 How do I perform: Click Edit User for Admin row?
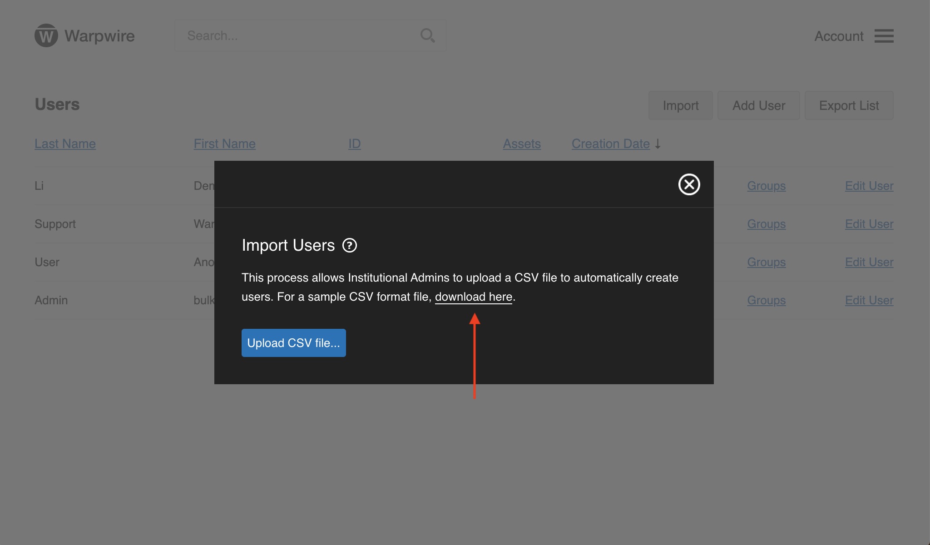click(x=869, y=300)
